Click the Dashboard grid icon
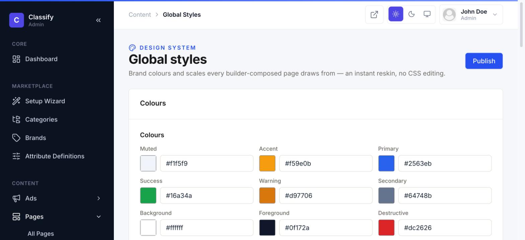The image size is (525, 240). tap(16, 59)
